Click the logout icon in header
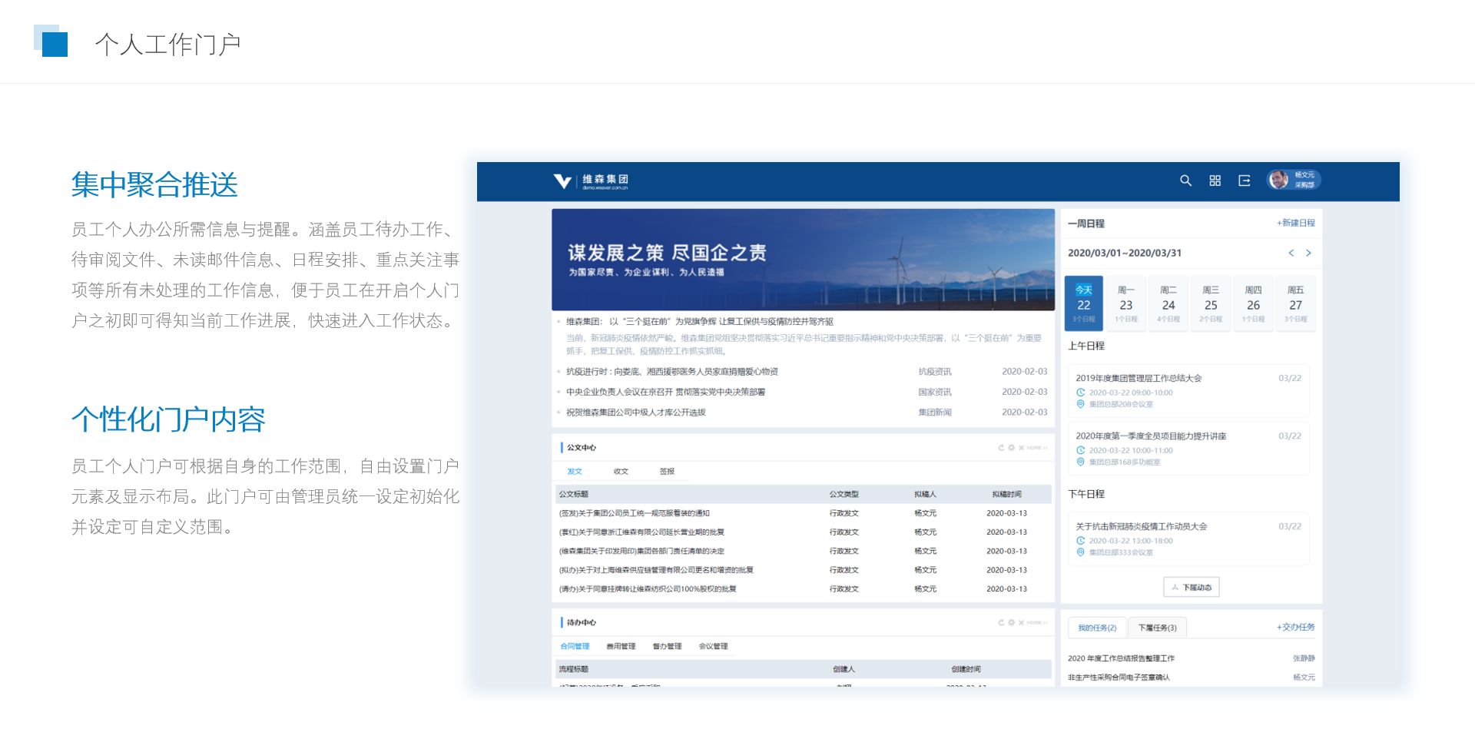 click(x=1244, y=181)
